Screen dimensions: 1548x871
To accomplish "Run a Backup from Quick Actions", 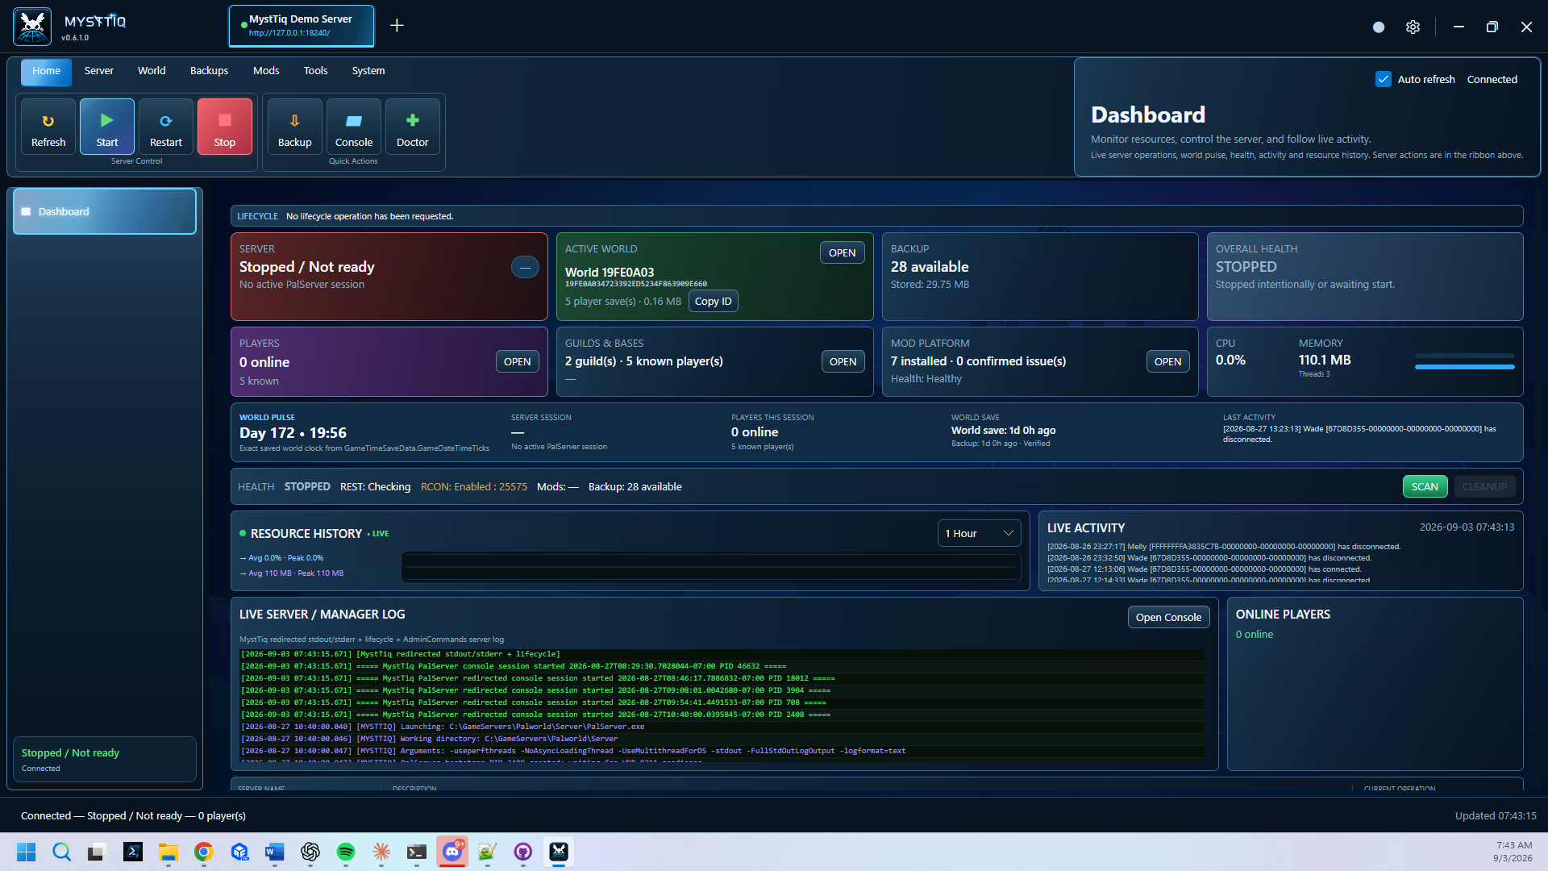I will point(295,127).
